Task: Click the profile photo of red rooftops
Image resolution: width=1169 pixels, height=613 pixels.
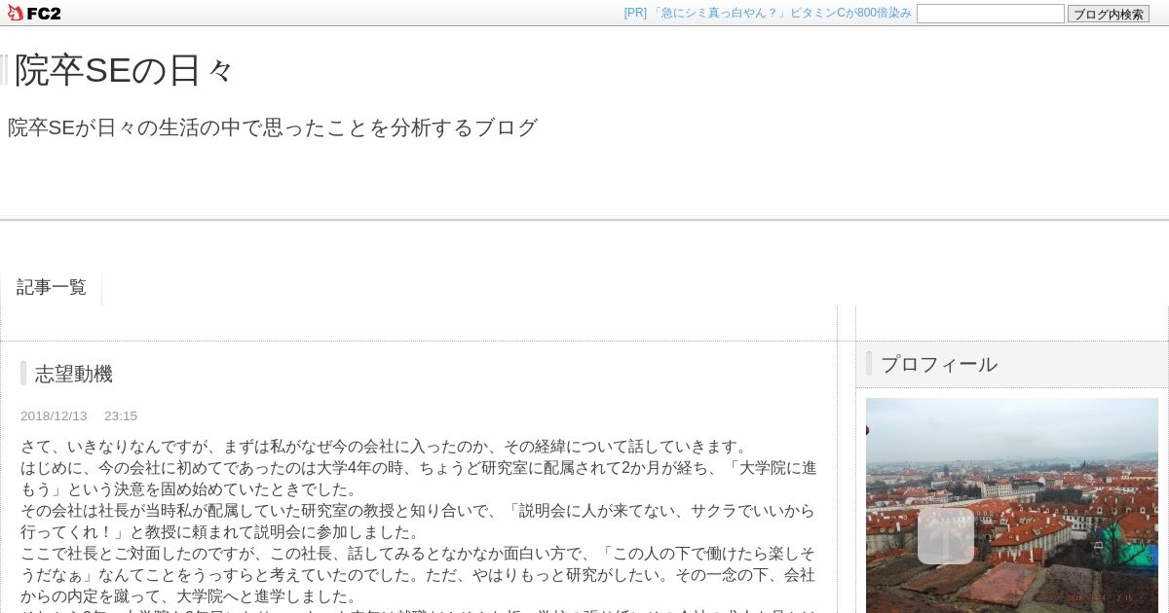Action: (x=1012, y=505)
